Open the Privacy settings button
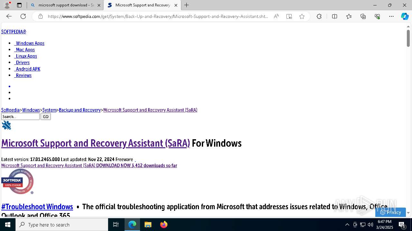 pos(390,212)
